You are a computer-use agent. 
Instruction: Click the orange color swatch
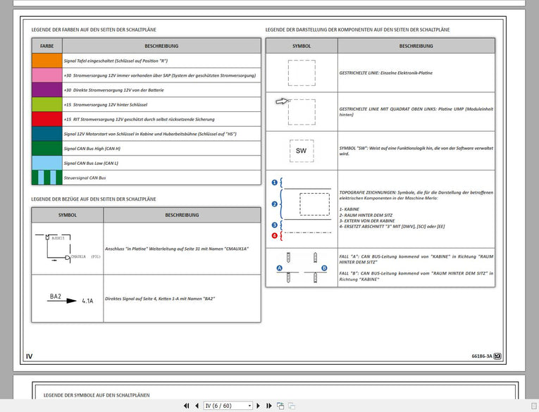(x=47, y=61)
